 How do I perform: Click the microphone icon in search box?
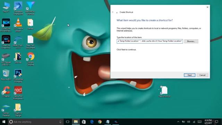60,122
